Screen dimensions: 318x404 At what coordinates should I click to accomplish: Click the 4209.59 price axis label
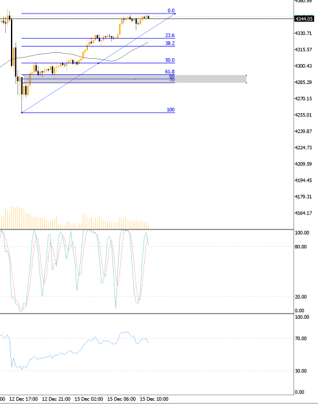click(303, 164)
